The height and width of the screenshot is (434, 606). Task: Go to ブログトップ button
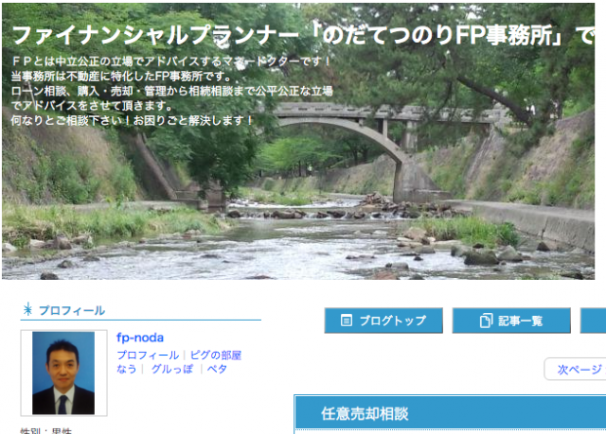click(x=383, y=321)
